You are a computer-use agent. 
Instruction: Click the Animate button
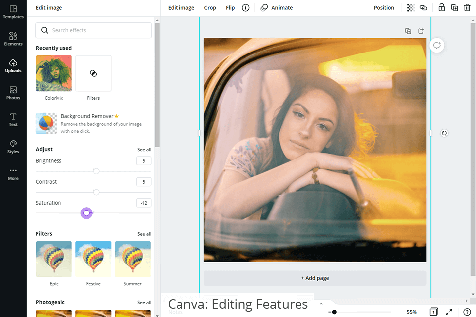coord(277,8)
